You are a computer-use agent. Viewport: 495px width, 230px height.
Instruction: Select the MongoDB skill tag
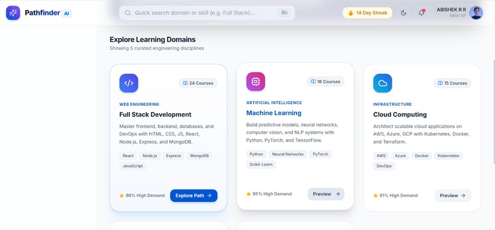pos(200,156)
